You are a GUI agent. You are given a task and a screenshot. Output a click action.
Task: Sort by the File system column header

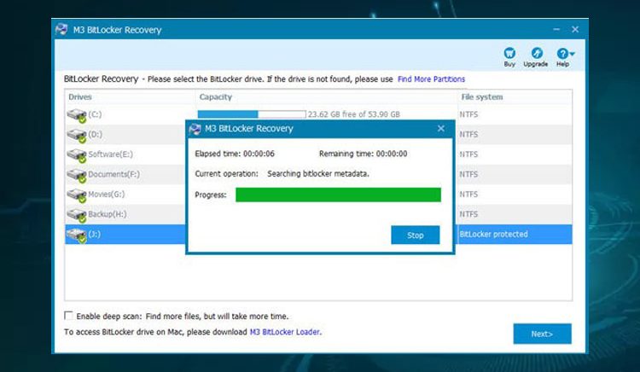(x=482, y=97)
